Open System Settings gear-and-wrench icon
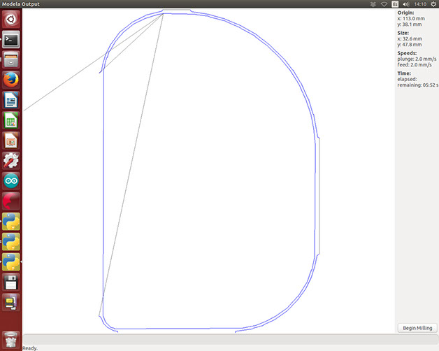Viewport: 439px width, 351px height. pos(11,161)
